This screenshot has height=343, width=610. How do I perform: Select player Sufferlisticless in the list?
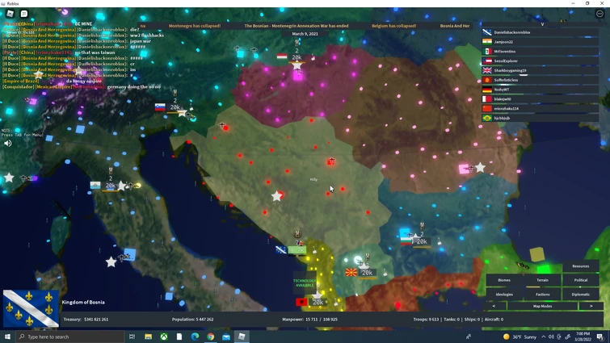click(540, 80)
